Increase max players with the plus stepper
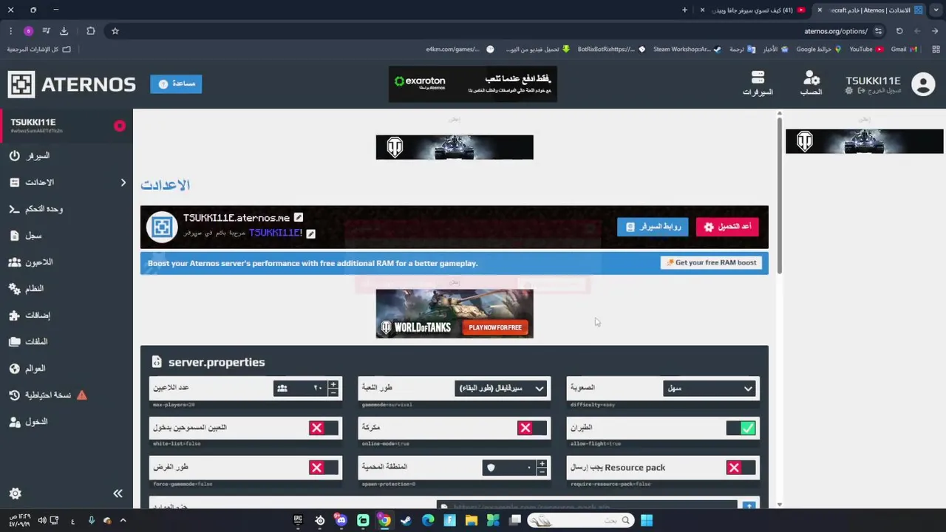This screenshot has width=946, height=532. 333,385
